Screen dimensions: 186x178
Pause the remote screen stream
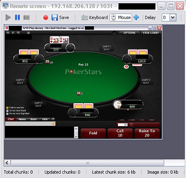coord(17,17)
